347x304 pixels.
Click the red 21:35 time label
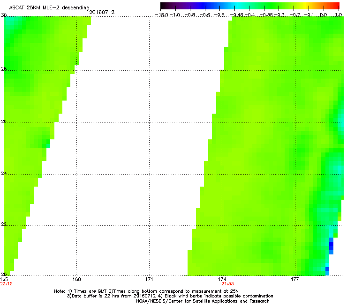pyautogui.click(x=228, y=284)
